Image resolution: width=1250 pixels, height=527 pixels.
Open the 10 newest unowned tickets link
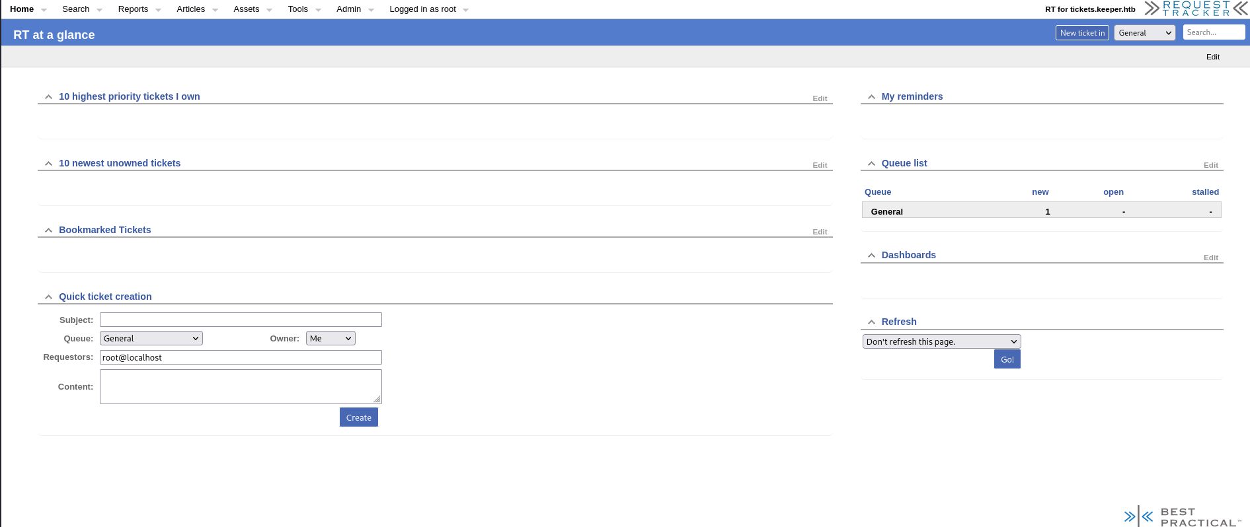120,163
